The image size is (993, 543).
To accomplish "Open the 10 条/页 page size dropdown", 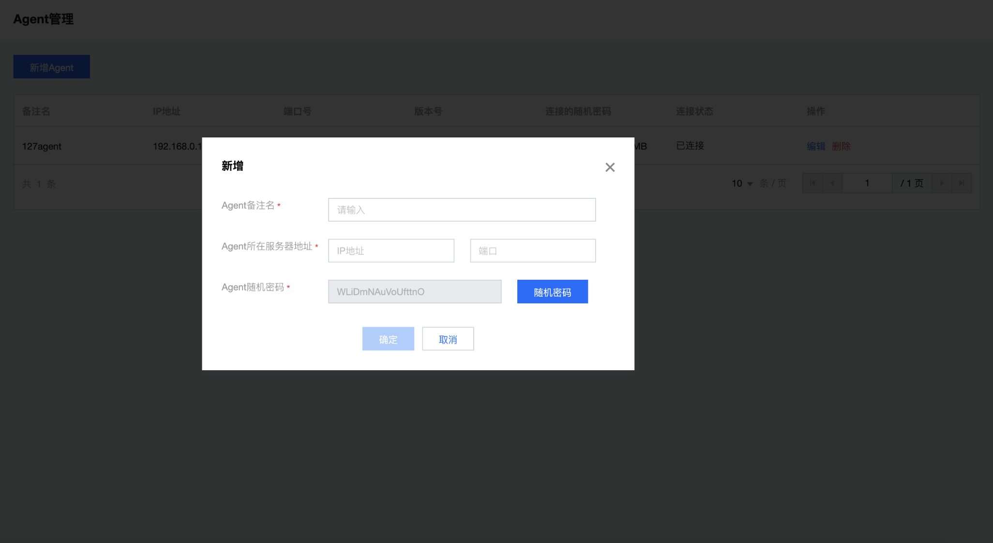I will (x=742, y=183).
